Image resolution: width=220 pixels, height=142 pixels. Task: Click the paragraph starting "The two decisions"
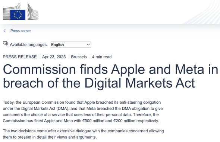(84, 134)
